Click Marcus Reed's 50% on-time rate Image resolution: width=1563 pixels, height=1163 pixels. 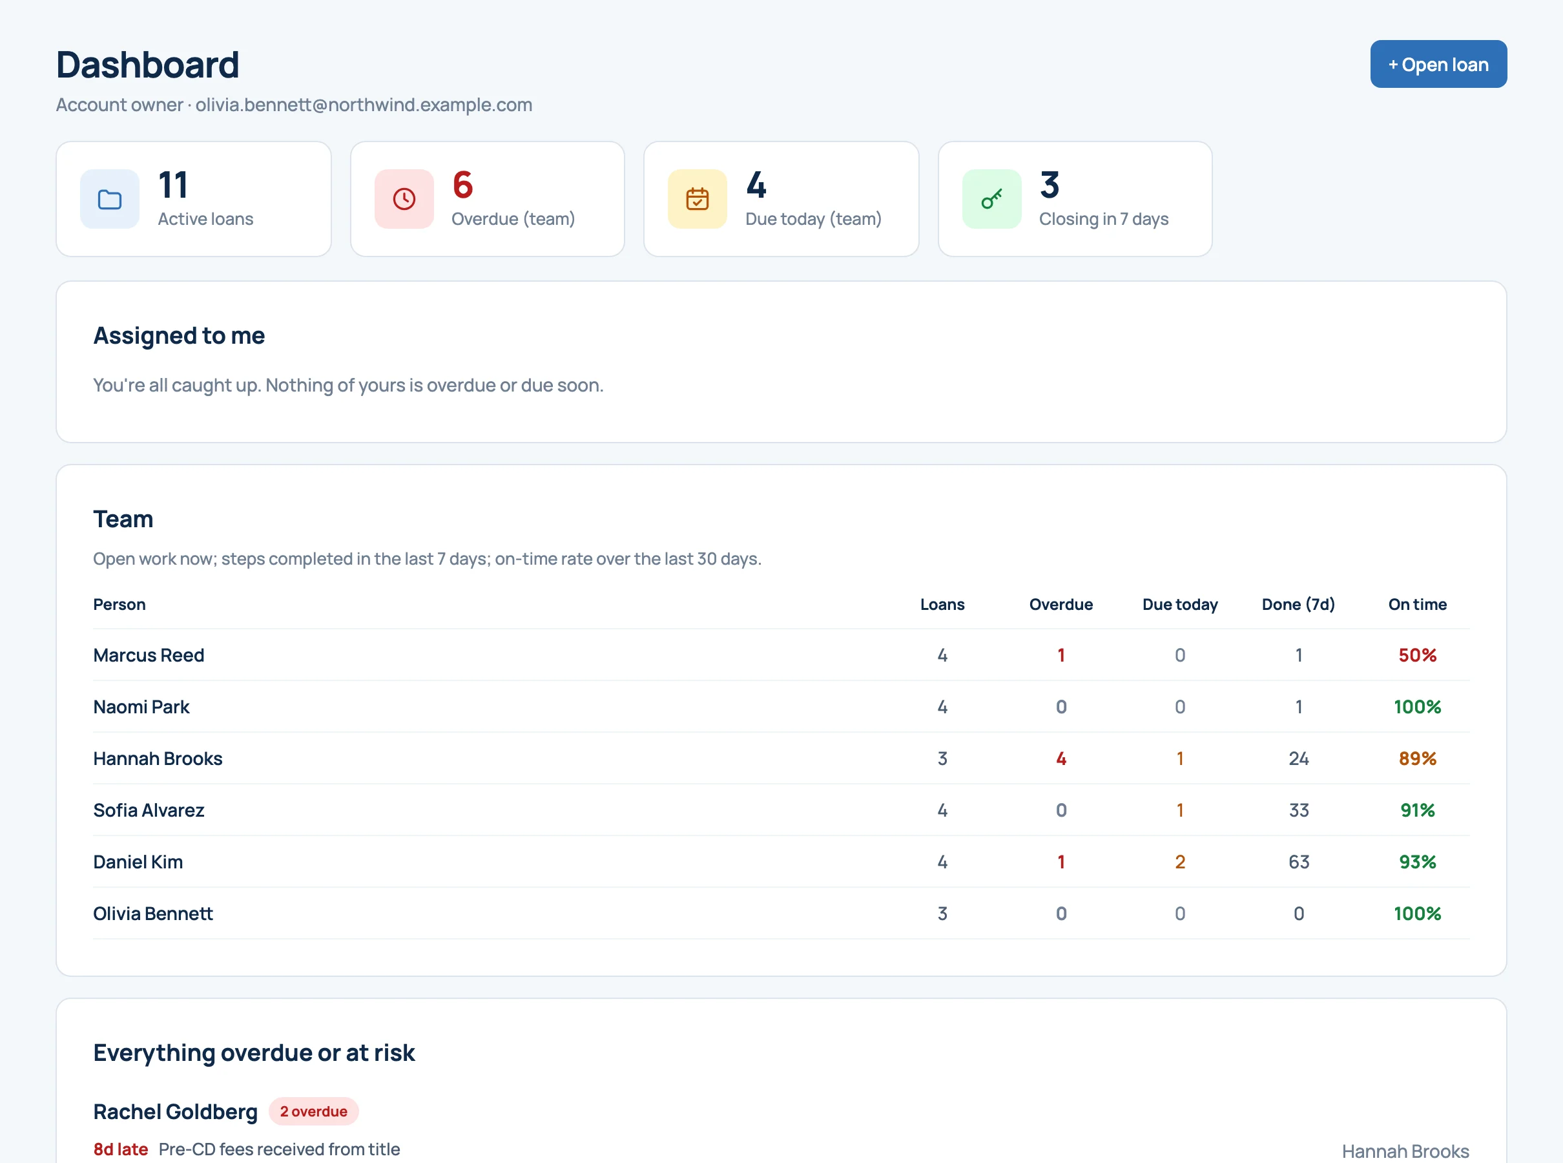tap(1417, 655)
